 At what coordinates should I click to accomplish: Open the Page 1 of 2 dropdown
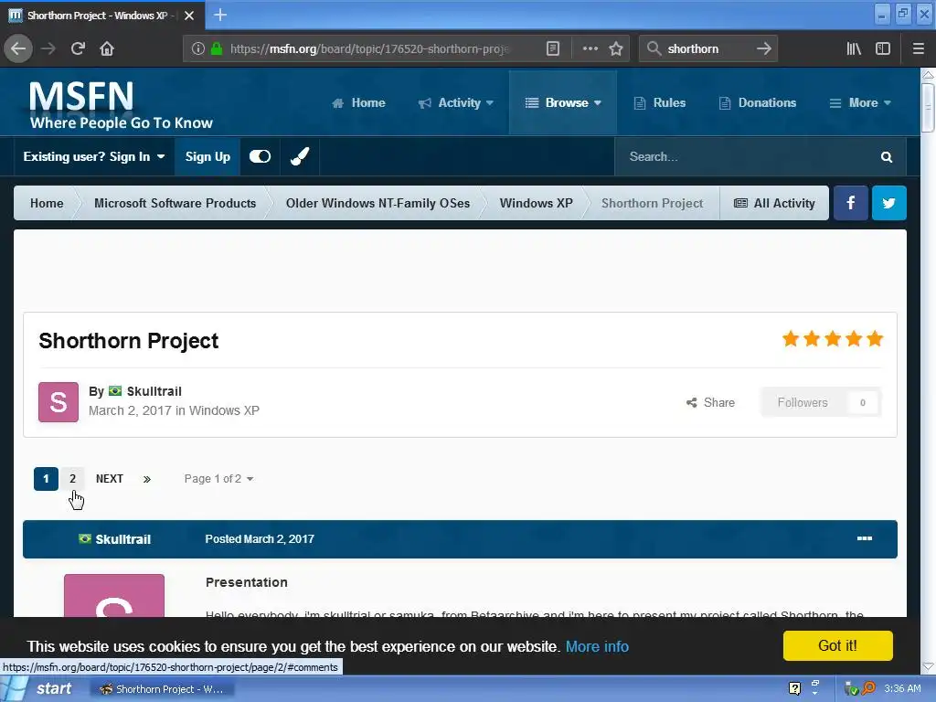click(x=218, y=479)
